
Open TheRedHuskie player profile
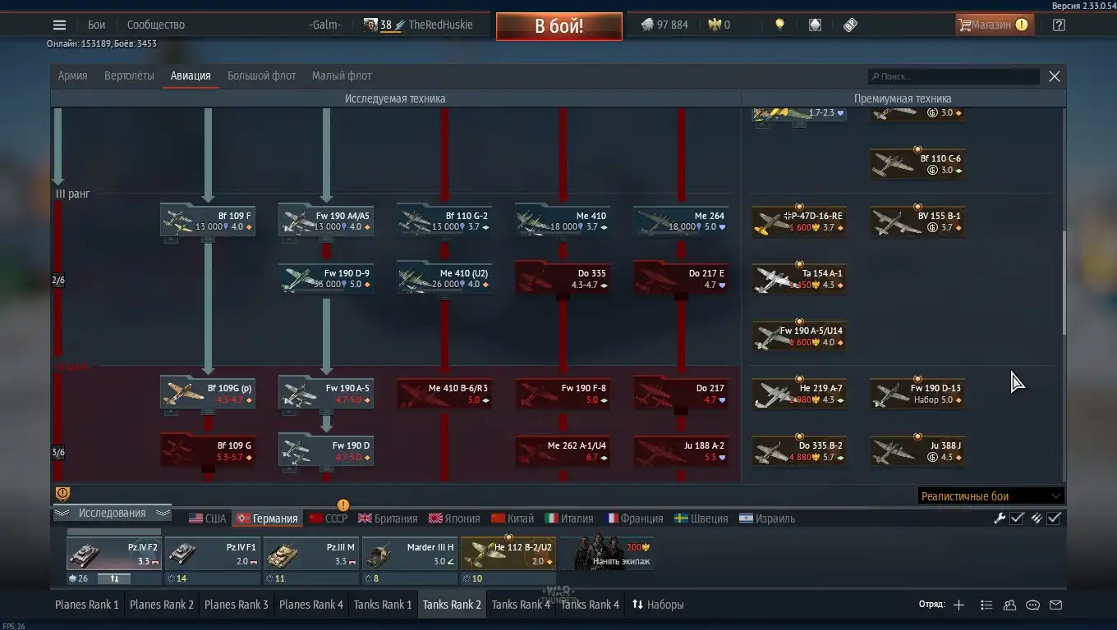click(x=440, y=25)
